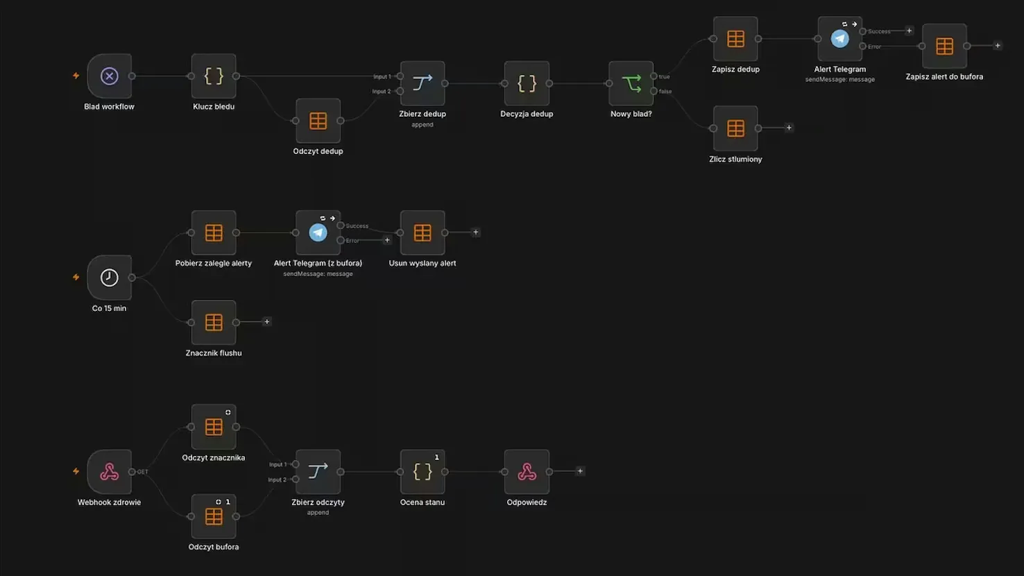This screenshot has width=1024, height=576.
Task: Click the Input 1 connector of Zbierz dedup
Action: pyautogui.click(x=400, y=76)
